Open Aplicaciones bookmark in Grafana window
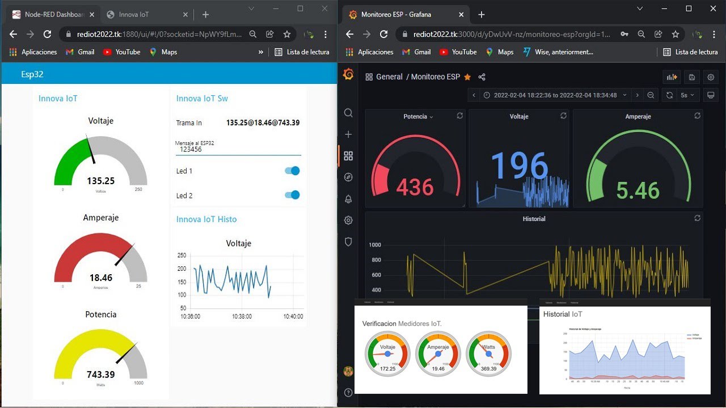 (x=370, y=52)
